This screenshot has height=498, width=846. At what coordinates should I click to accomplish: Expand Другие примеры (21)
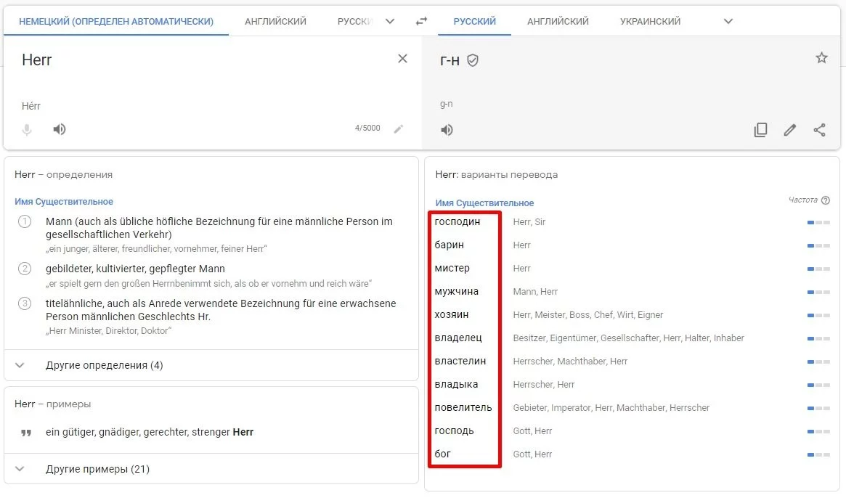(97, 469)
